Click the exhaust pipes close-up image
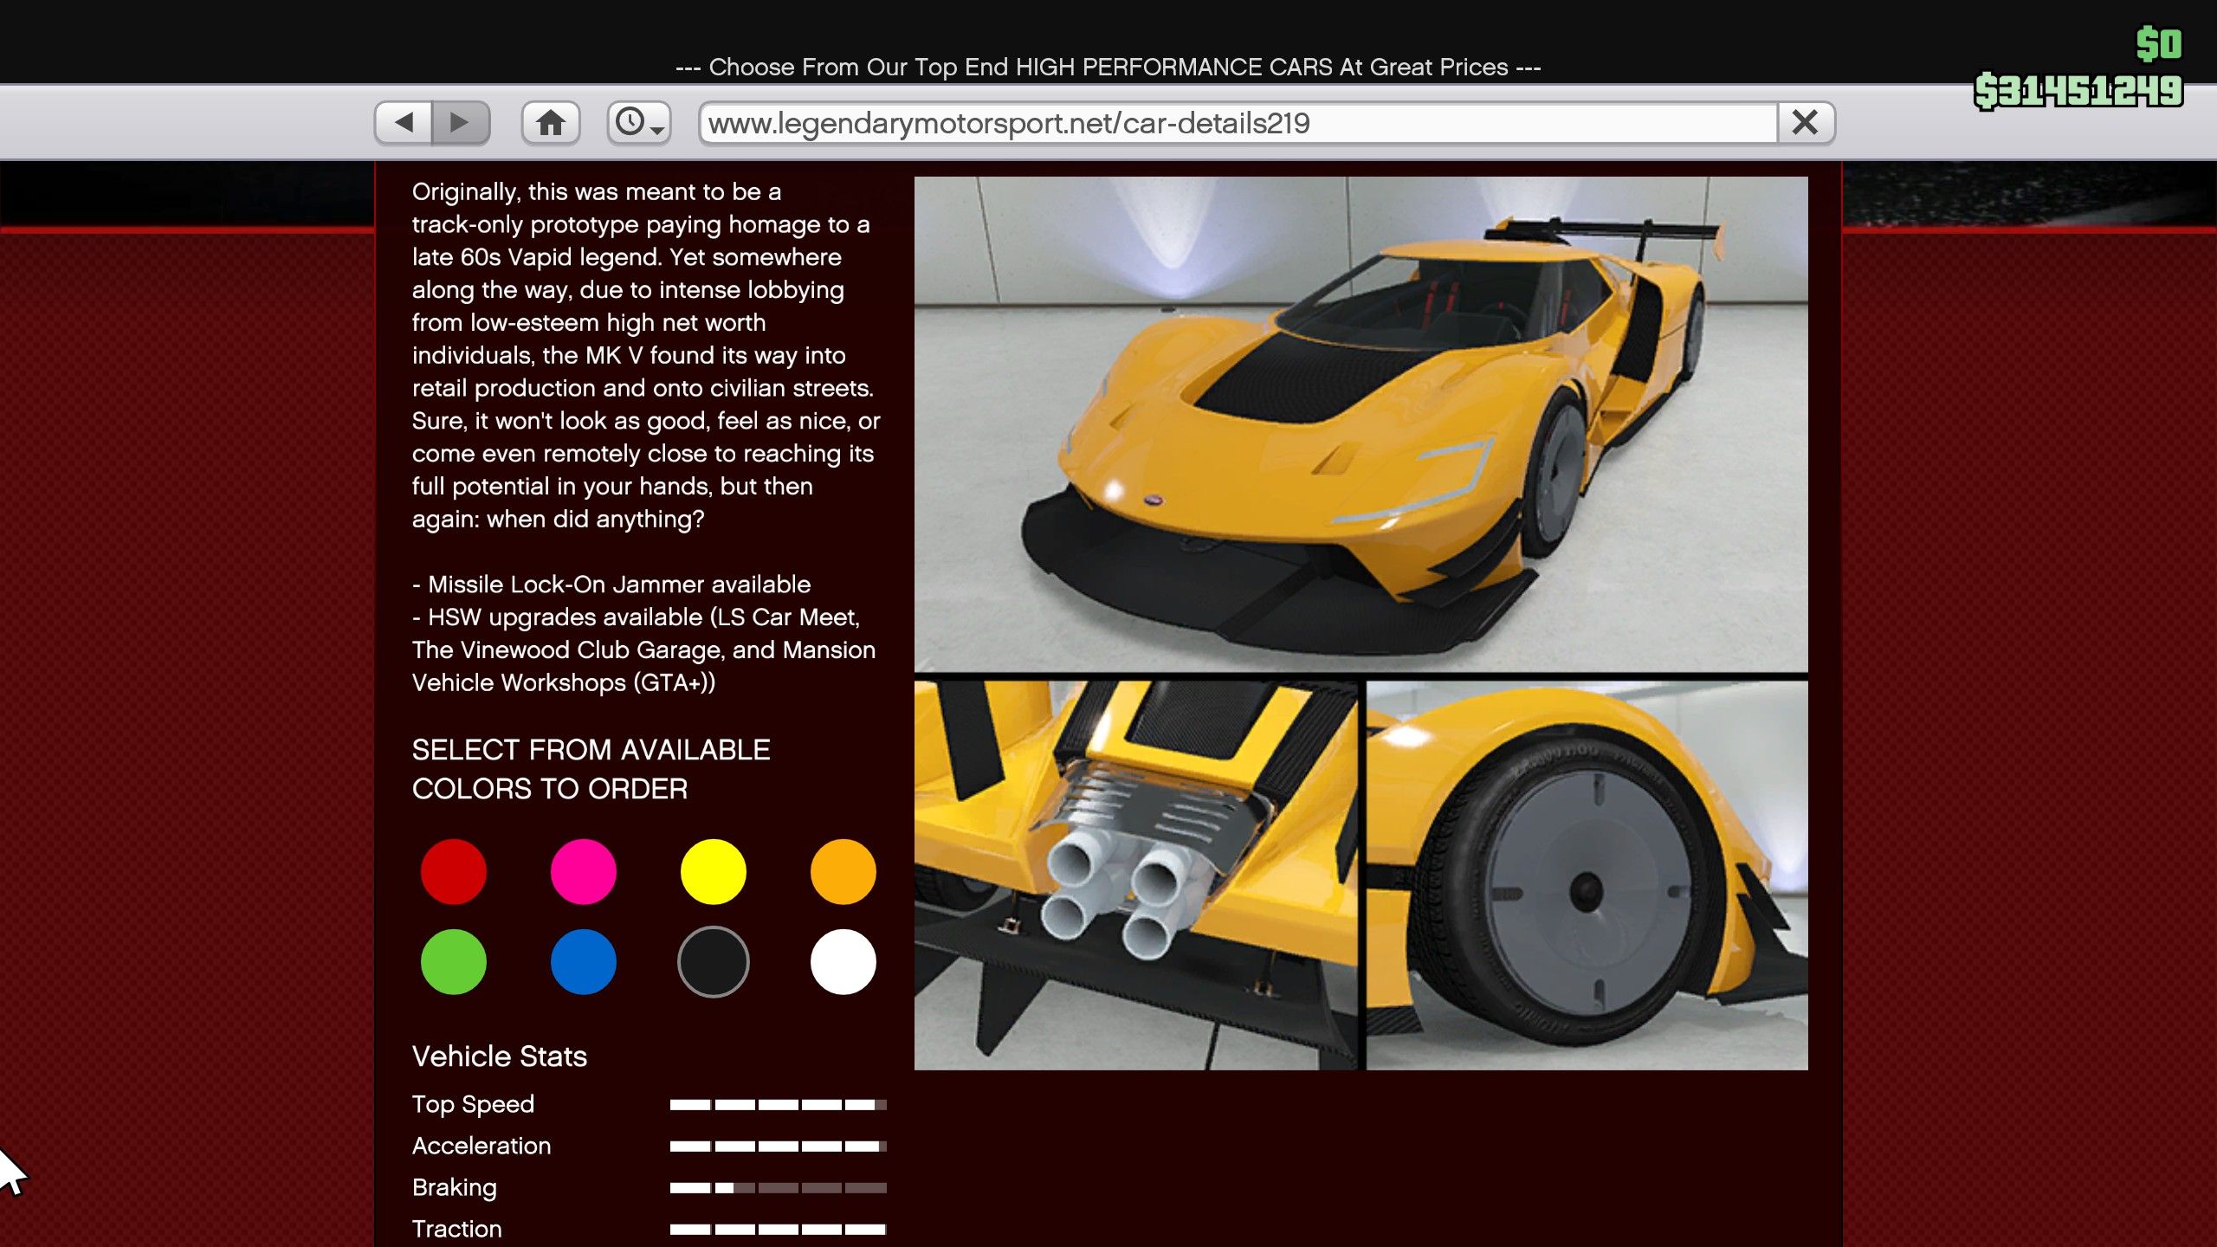Image resolution: width=2217 pixels, height=1247 pixels. (1135, 875)
